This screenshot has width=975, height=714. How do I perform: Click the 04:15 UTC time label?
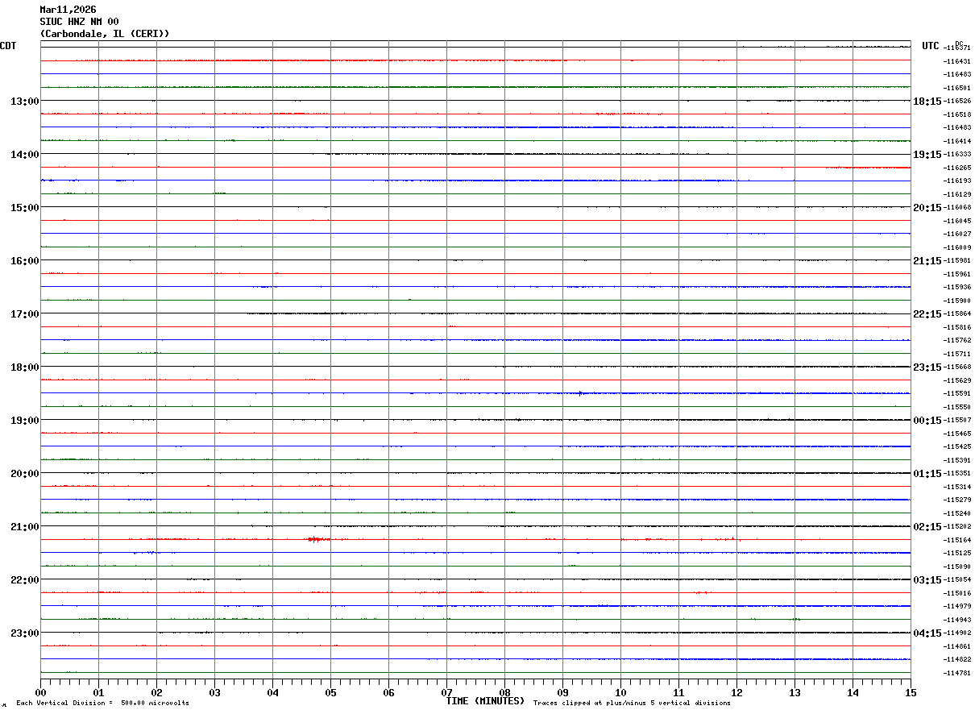[927, 633]
